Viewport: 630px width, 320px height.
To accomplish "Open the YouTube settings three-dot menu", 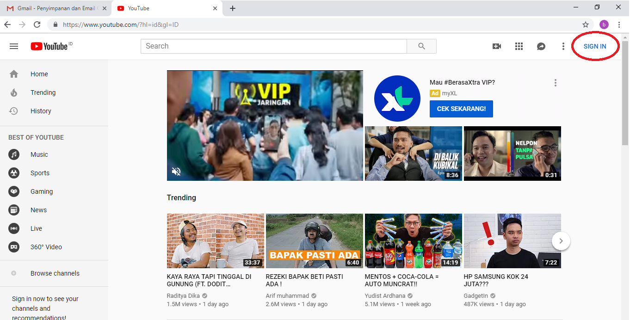I will point(563,46).
